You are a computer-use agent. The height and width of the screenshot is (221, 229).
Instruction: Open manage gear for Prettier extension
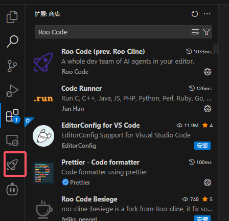[208, 183]
